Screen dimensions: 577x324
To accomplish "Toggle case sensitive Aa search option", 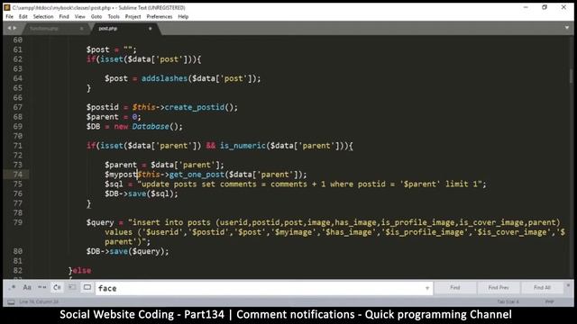I will 27,288.
